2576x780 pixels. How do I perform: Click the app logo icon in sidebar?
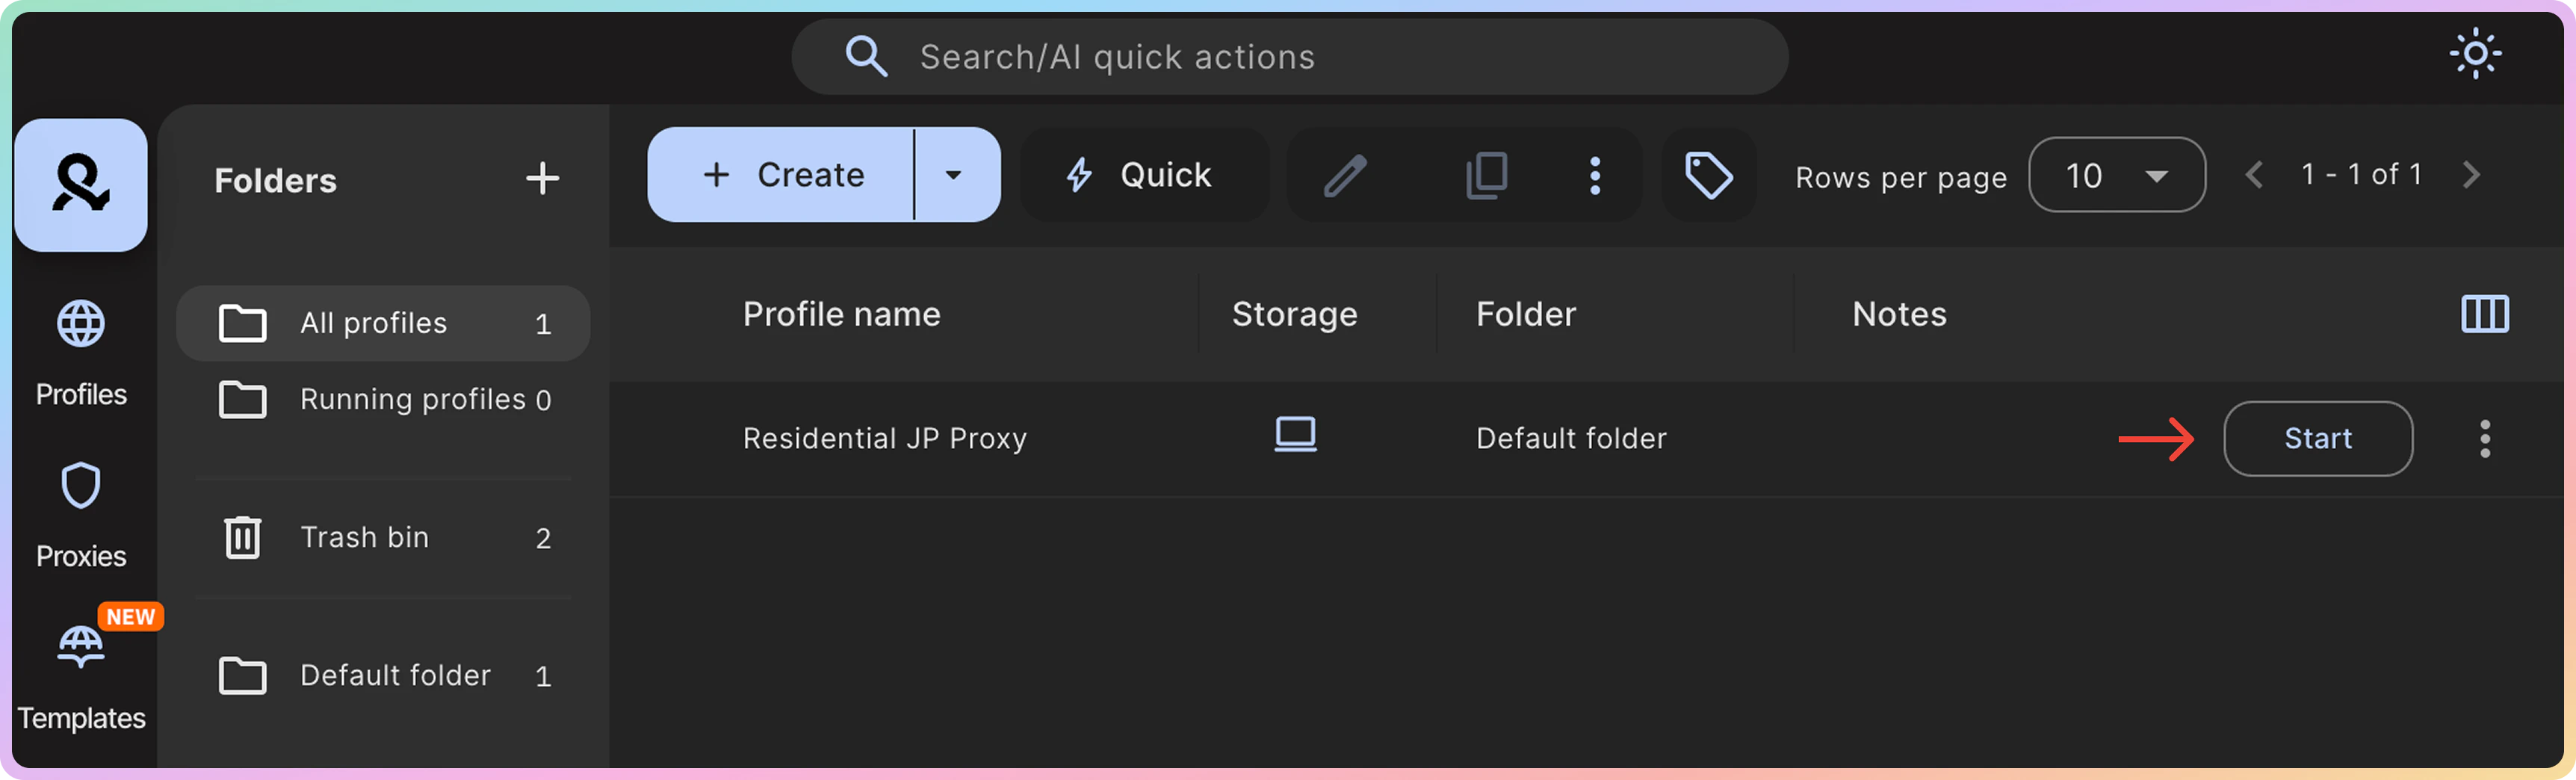[x=81, y=185]
